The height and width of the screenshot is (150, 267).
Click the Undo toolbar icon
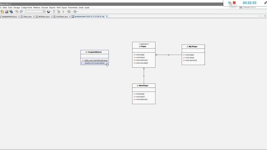click(17, 12)
